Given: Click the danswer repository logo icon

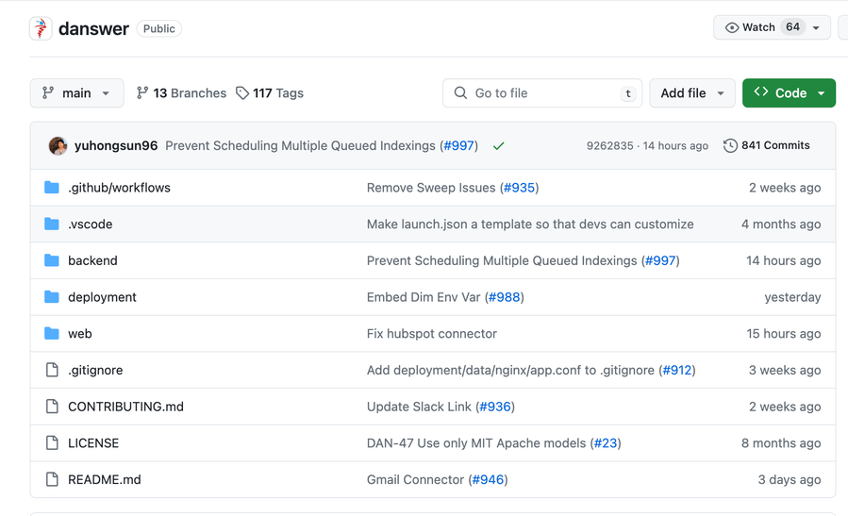Looking at the screenshot, I should pos(41,28).
